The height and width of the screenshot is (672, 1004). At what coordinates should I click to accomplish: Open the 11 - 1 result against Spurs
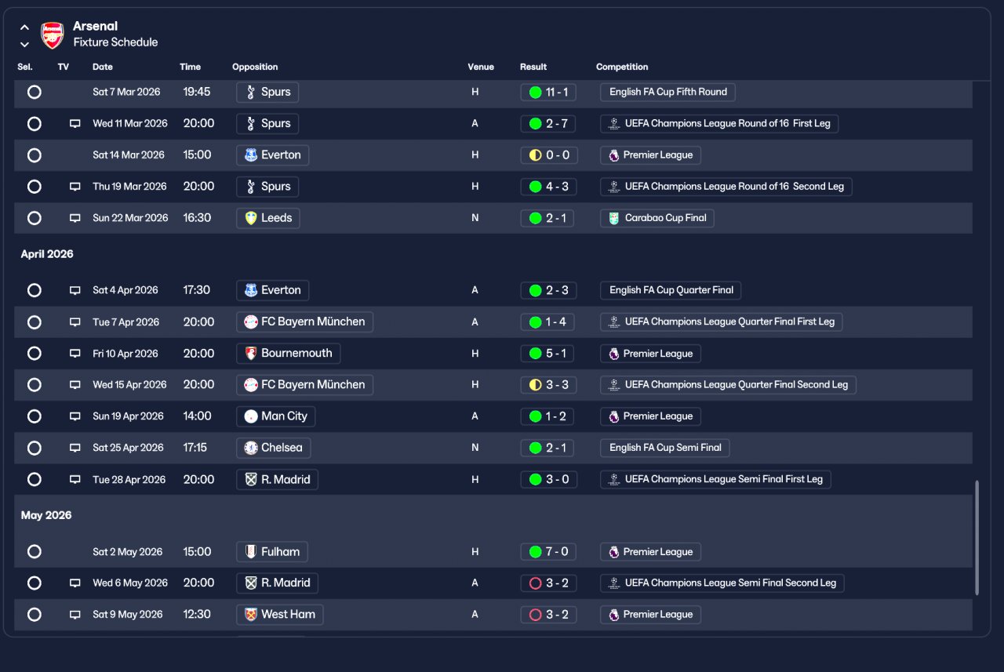548,92
